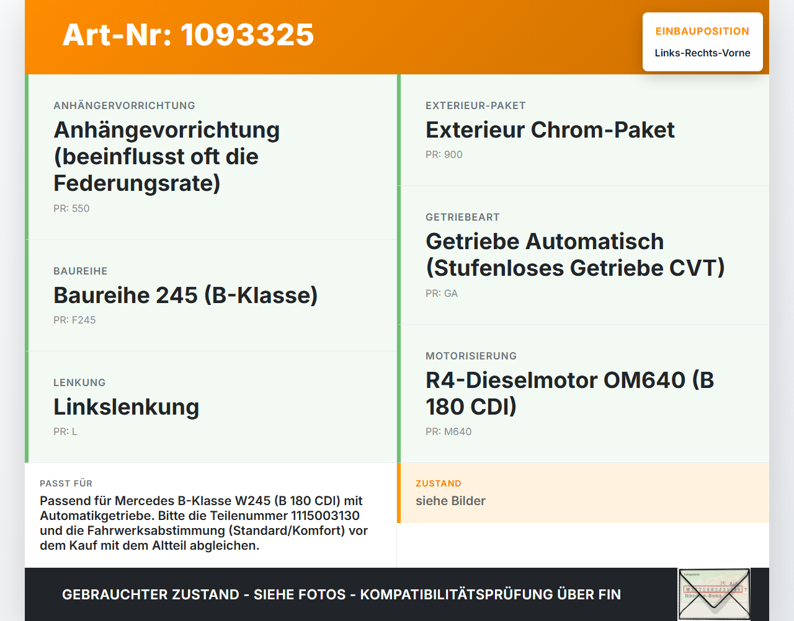Click the PR: GA code
The height and width of the screenshot is (621, 794).
[x=442, y=294]
